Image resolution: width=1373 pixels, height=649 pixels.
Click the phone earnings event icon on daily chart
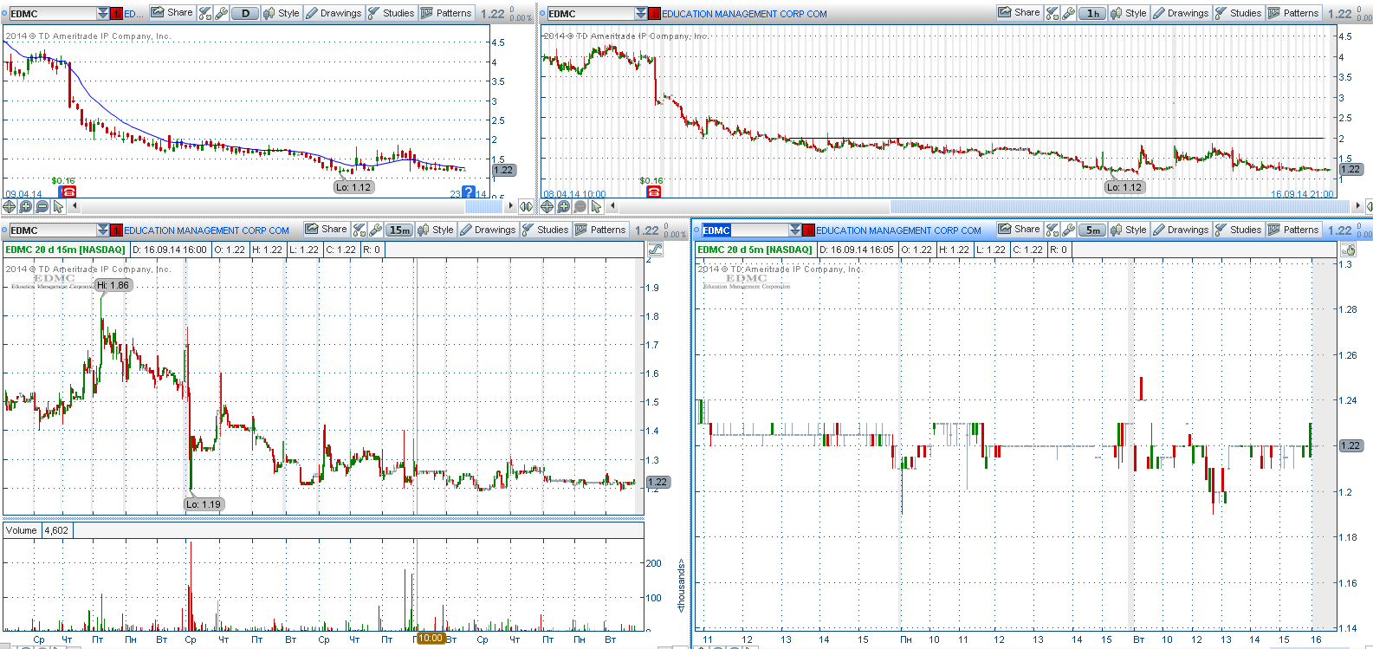(68, 192)
